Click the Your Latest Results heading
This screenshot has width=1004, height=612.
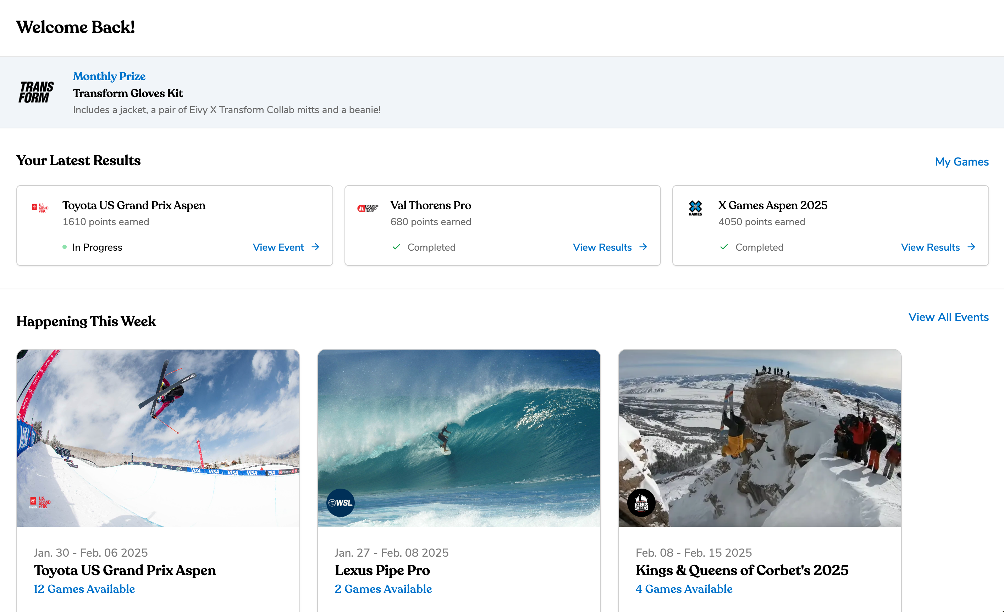(79, 160)
